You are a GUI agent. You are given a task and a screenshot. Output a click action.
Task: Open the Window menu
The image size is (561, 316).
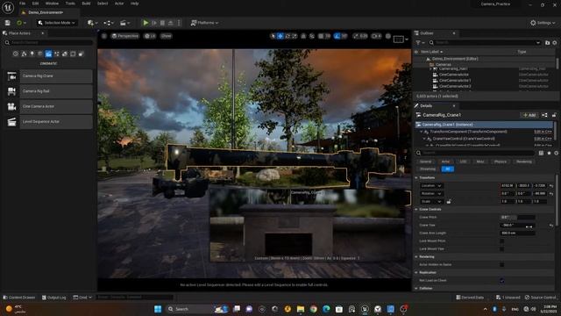(52, 4)
